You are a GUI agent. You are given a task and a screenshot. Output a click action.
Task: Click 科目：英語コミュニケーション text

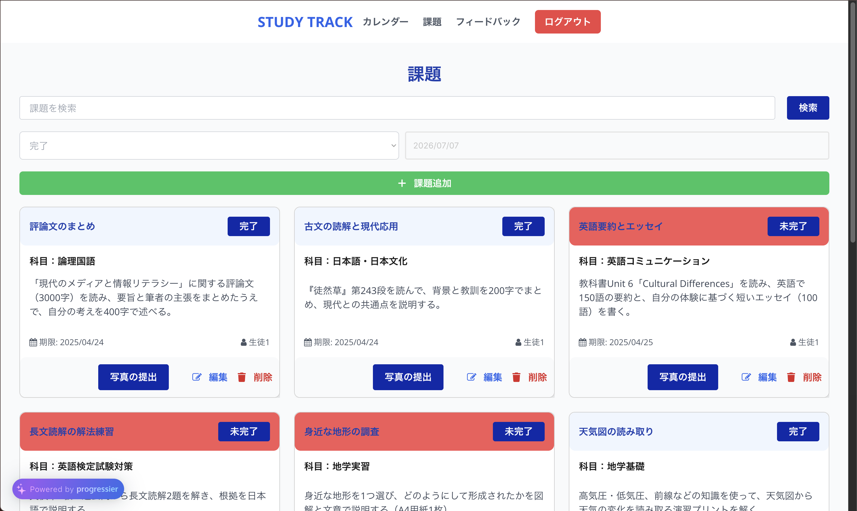(644, 261)
